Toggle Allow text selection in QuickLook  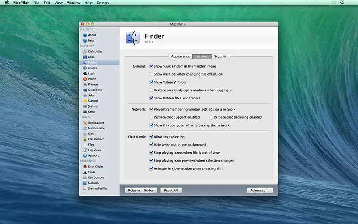point(151,137)
